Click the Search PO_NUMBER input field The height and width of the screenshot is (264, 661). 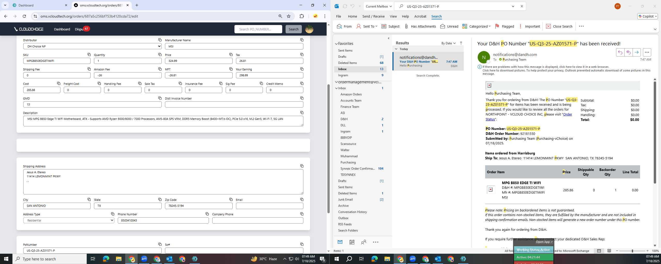tap(258, 29)
